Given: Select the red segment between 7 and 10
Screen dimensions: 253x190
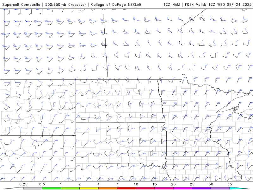Looking at the screenshot, I should pos(126,188).
